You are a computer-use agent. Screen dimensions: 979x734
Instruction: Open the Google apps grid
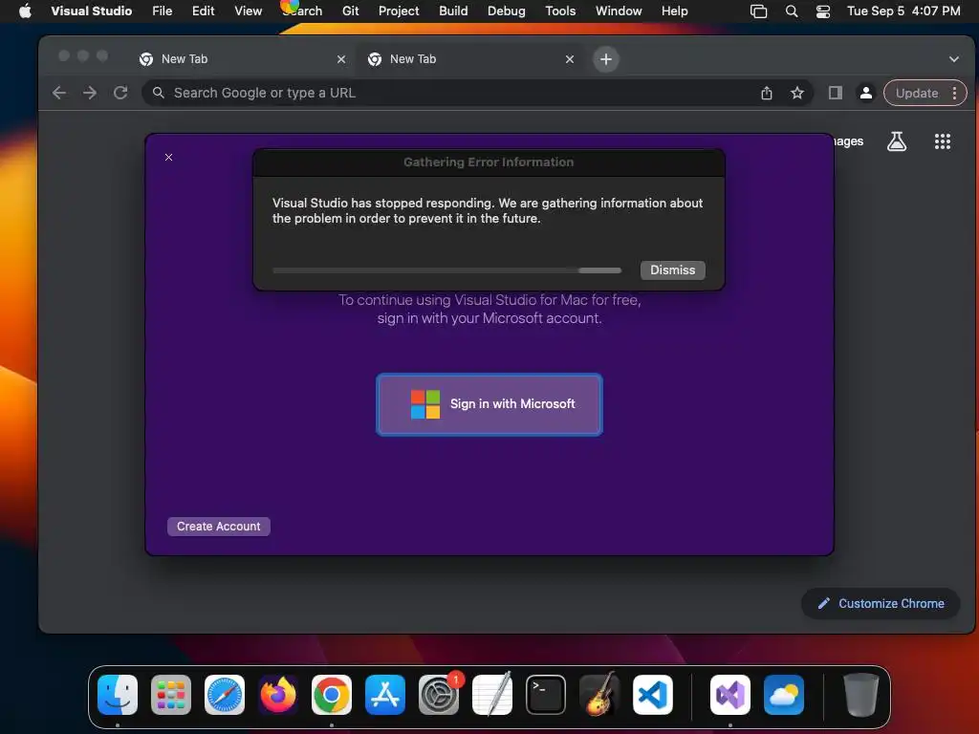click(x=942, y=141)
